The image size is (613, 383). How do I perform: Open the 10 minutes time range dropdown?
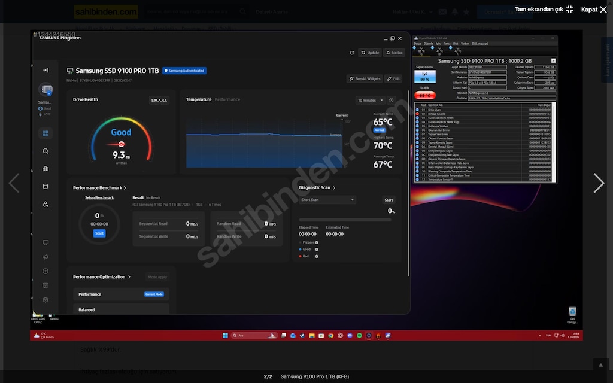coord(370,101)
